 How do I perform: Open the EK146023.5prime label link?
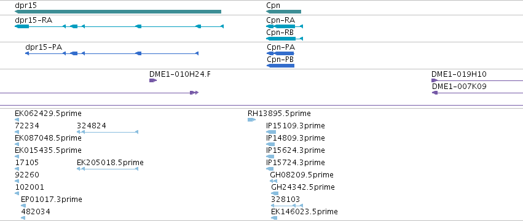click(305, 212)
